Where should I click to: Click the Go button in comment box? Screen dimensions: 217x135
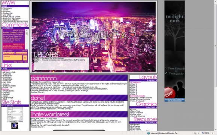click(x=25, y=58)
